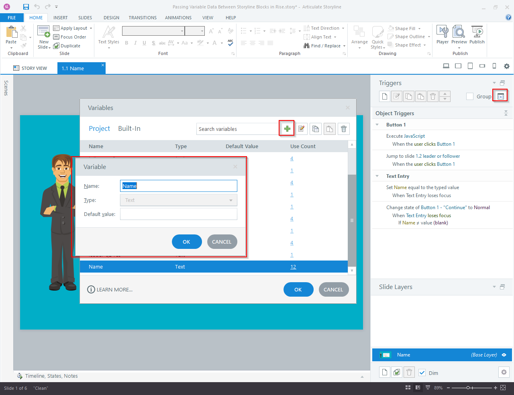Click the fit to window icon in status bar

coord(503,388)
